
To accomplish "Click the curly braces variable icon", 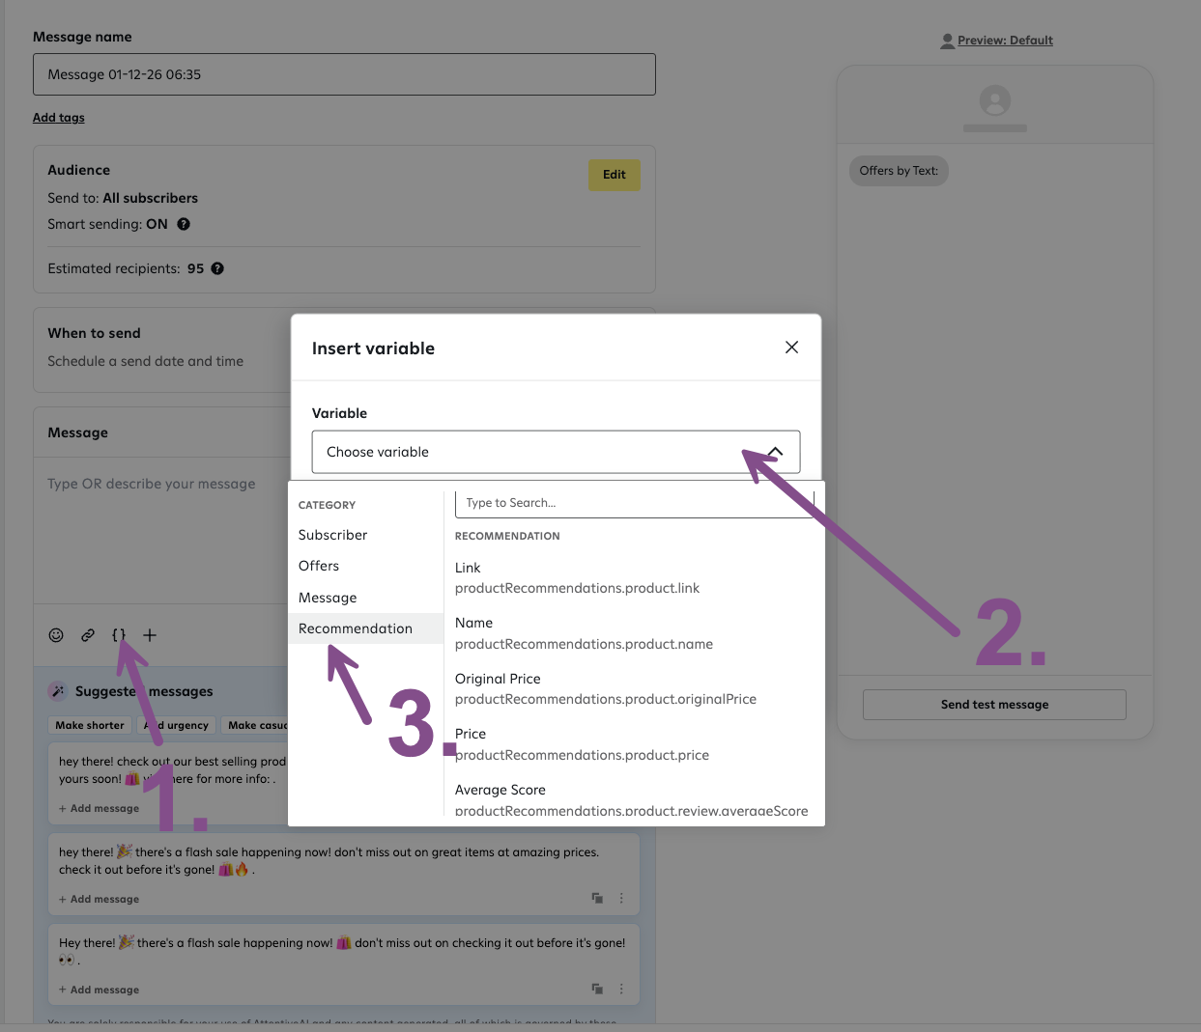I will point(119,635).
